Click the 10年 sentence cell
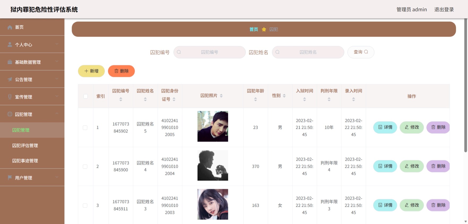 click(x=329, y=127)
